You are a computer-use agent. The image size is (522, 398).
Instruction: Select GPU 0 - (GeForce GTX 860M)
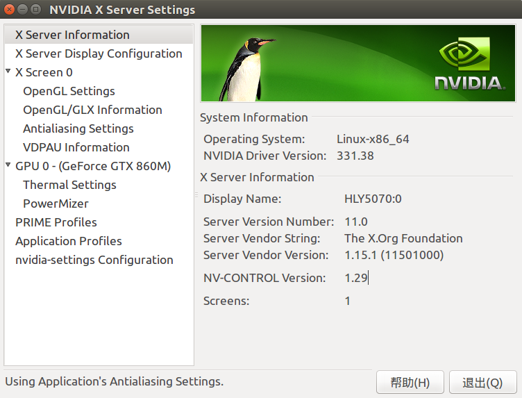[x=93, y=166]
